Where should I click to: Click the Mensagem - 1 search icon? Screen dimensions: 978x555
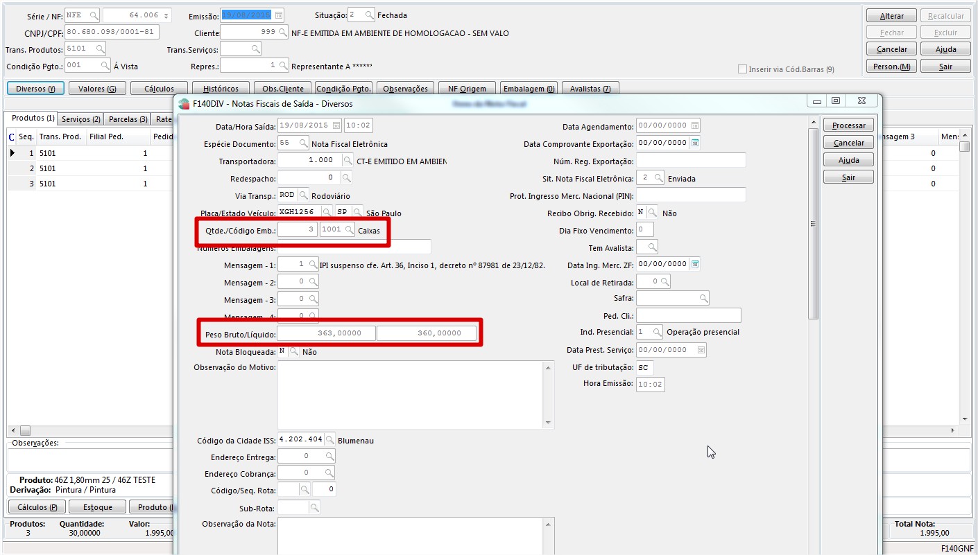tap(314, 265)
